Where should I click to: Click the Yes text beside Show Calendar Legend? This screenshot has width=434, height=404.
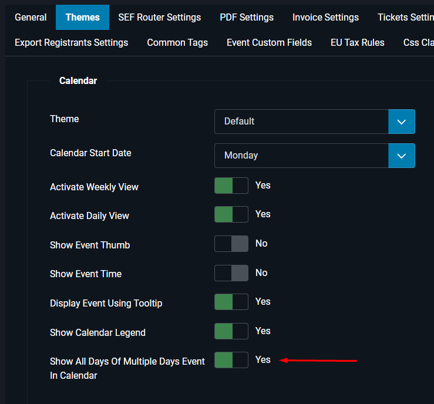click(263, 331)
